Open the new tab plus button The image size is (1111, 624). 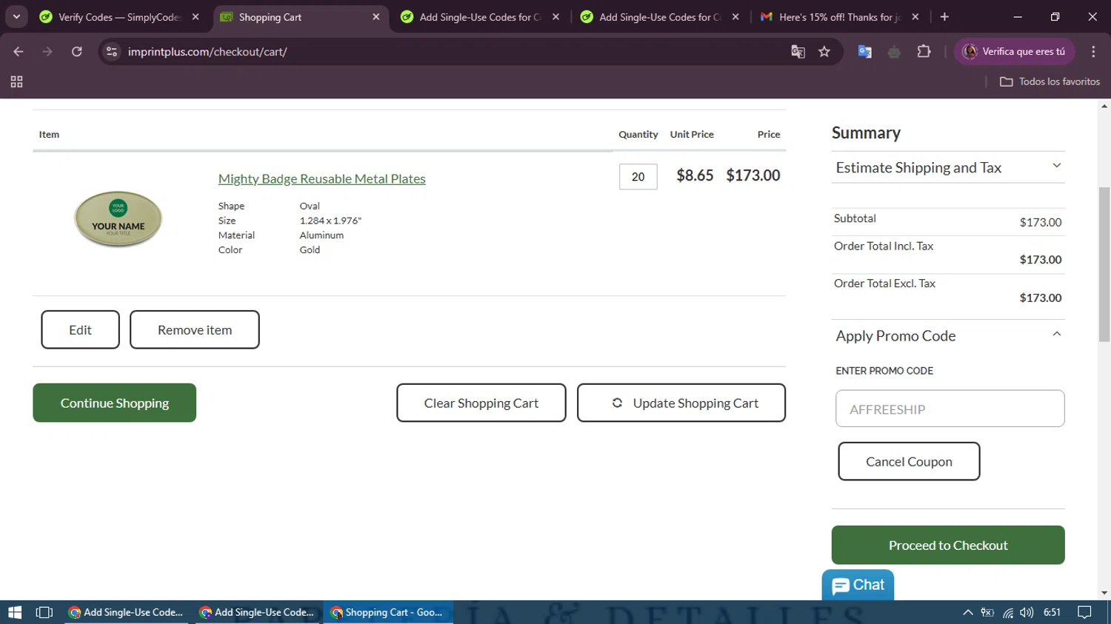[x=944, y=16]
